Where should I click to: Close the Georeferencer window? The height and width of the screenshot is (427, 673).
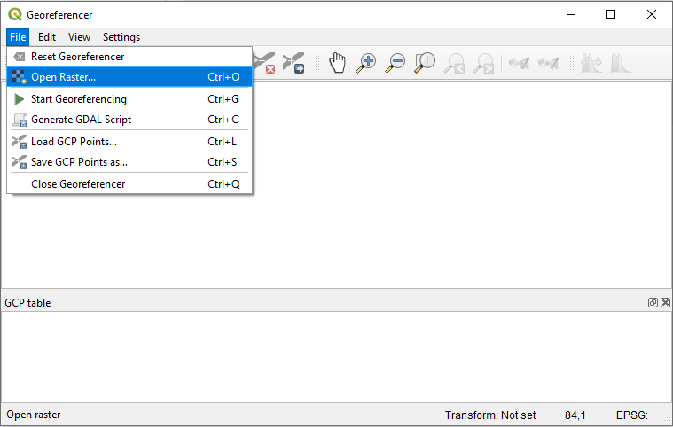click(x=652, y=14)
